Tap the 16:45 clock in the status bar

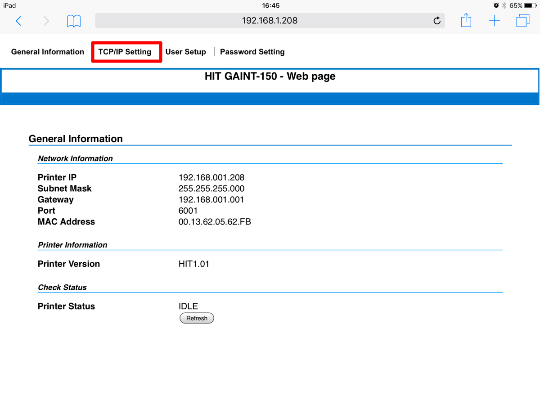coord(270,6)
